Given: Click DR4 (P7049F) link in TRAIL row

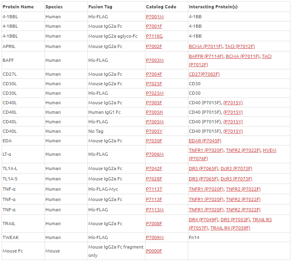Looking at the screenshot, I should click(x=203, y=220).
